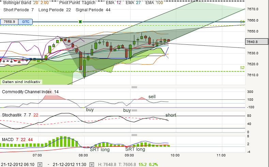This screenshot has width=269, height=167.
Task: Click Bollinger Band deviation value 2.00
Action: coord(45,3)
